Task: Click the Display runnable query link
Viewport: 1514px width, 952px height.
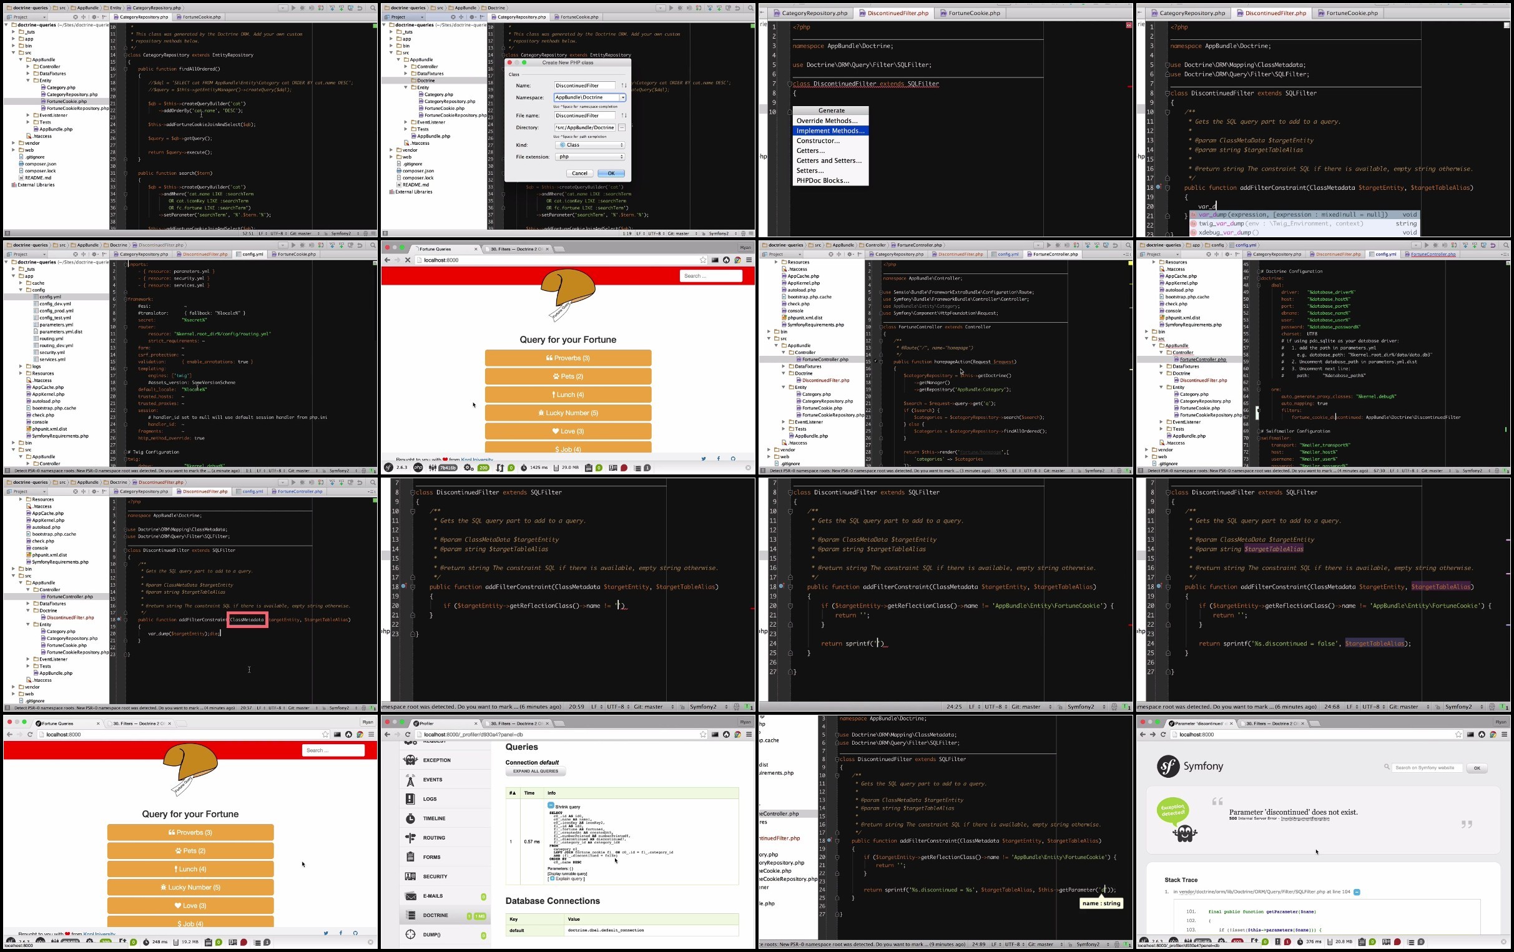Action: 568,873
